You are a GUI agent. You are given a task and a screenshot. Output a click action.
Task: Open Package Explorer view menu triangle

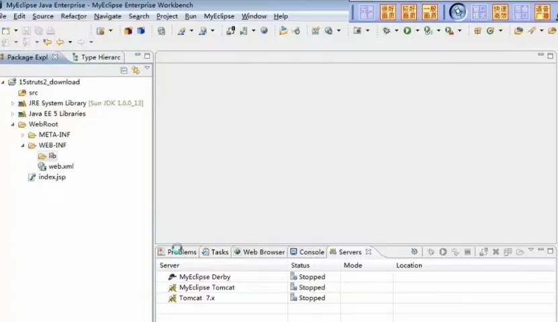click(x=147, y=68)
